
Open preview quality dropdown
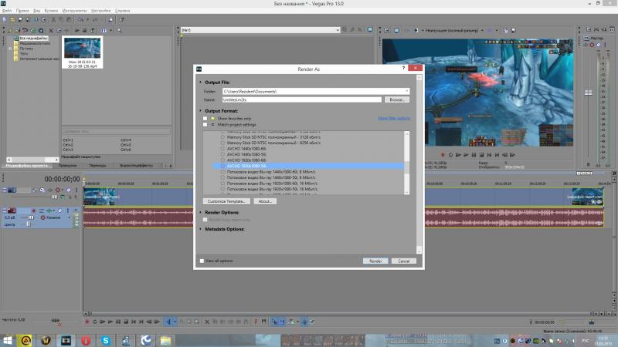click(x=482, y=30)
